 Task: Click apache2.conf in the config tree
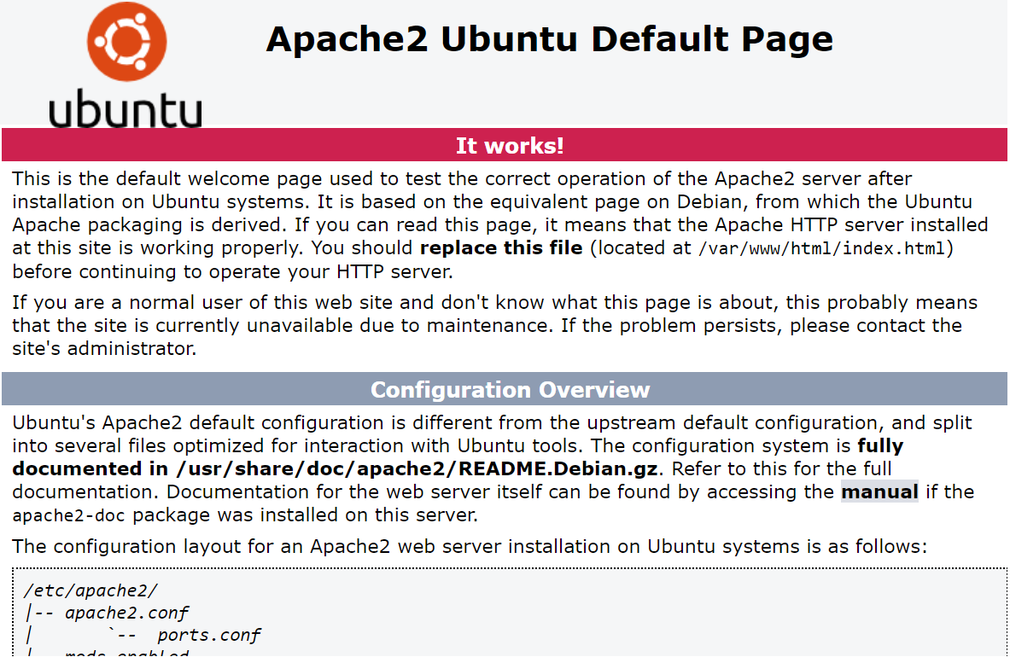tap(127, 613)
